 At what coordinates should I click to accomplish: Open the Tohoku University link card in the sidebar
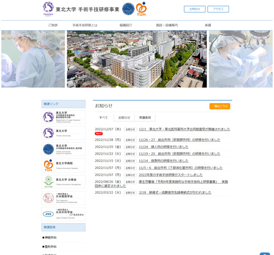pyautogui.click(x=64, y=133)
